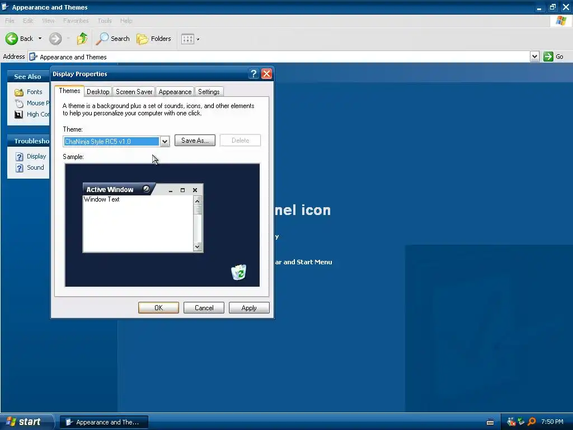Image resolution: width=573 pixels, height=430 pixels.
Task: Click the Fonts folder icon
Action: [x=19, y=92]
